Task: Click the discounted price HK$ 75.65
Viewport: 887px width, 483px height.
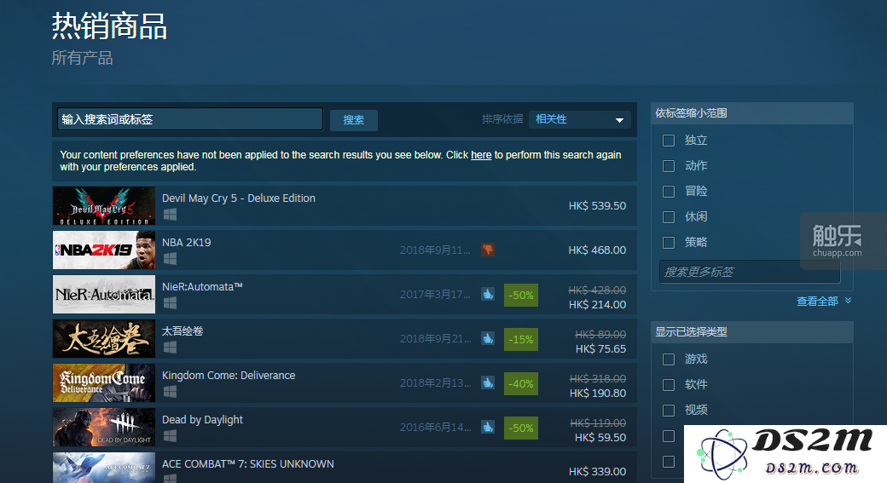Action: coord(600,349)
